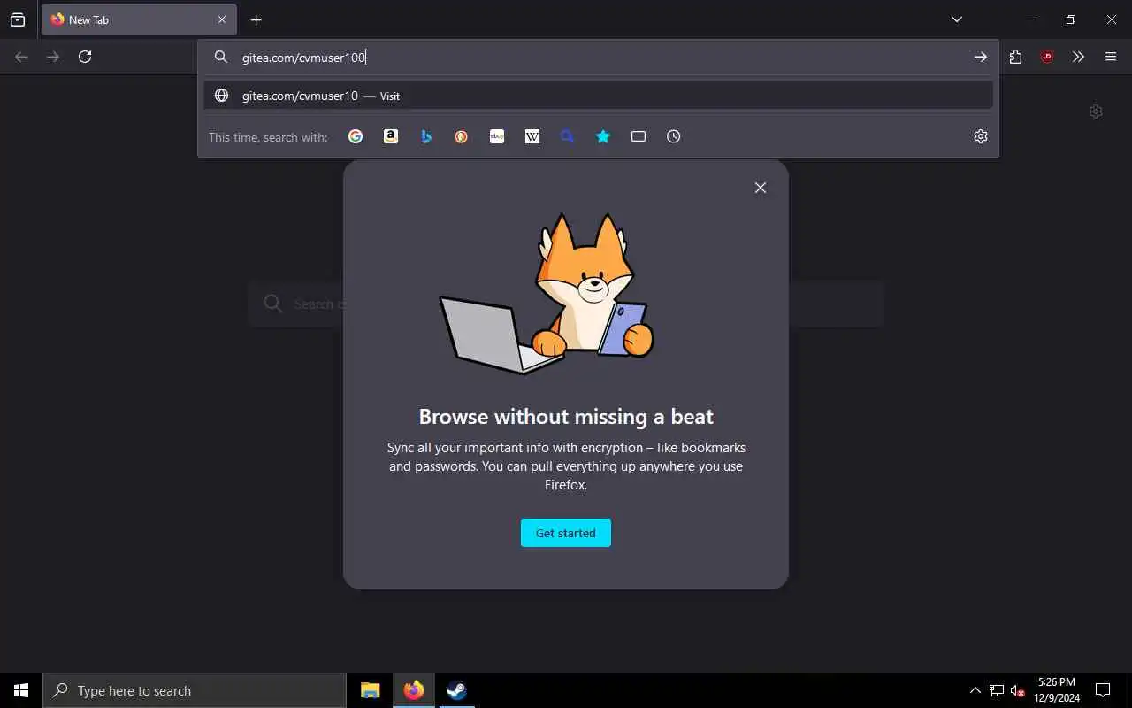Click the Get started button
The height and width of the screenshot is (708, 1132).
click(566, 533)
